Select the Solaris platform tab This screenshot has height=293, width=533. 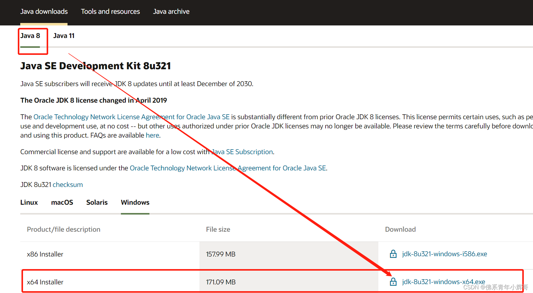coord(97,203)
